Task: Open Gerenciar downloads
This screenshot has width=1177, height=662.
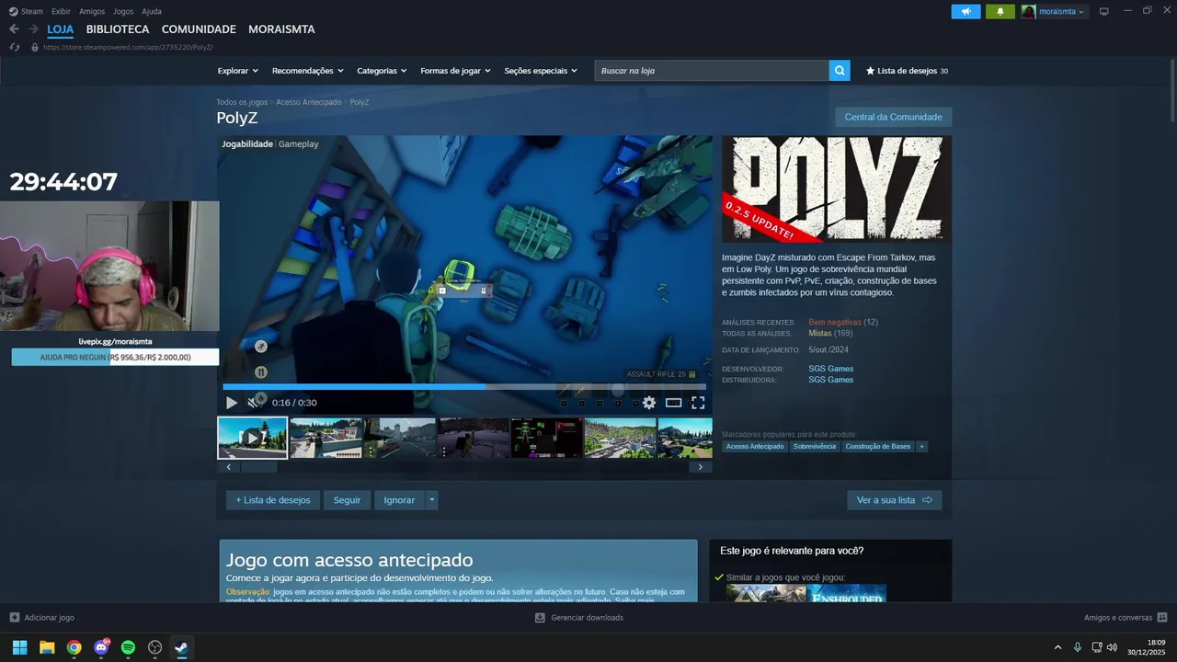Action: point(579,618)
